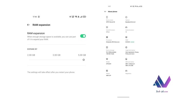Viewport: 179px width, 101px height.
Task: Open the Device name phone icon
Action: (107, 17)
